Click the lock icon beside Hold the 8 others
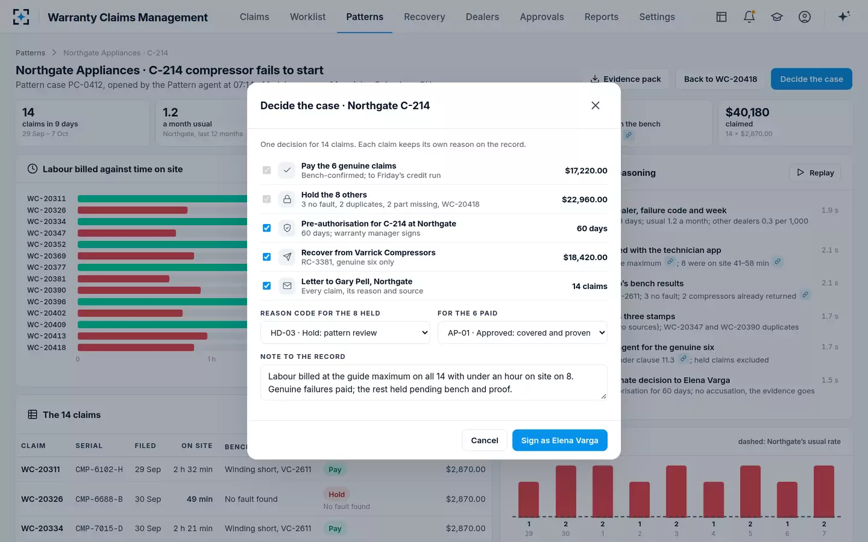The width and height of the screenshot is (868, 542). [287, 199]
